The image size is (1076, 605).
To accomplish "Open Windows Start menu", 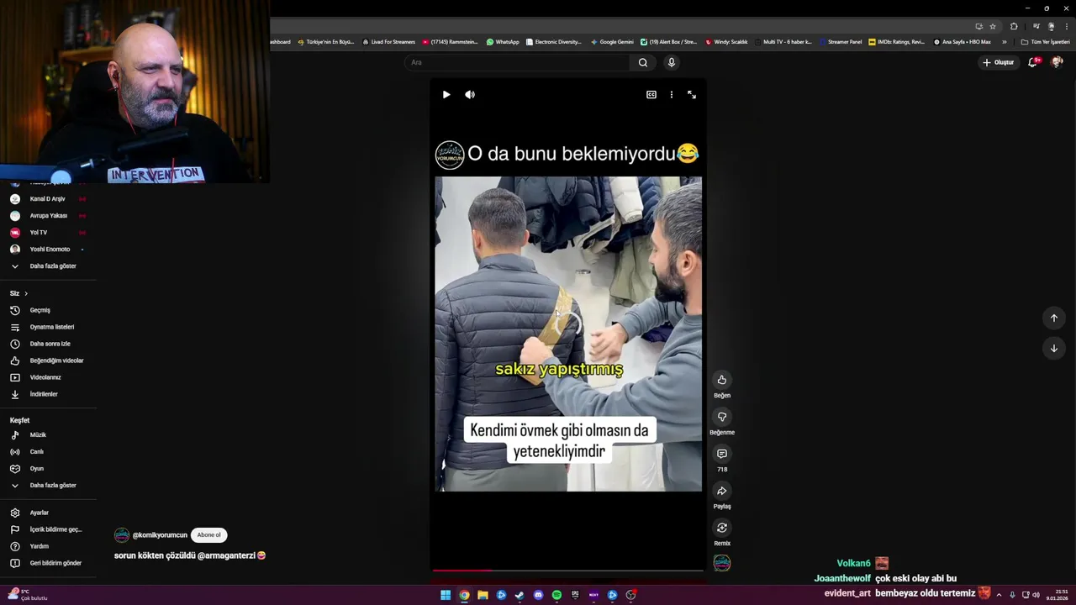I will 446,595.
